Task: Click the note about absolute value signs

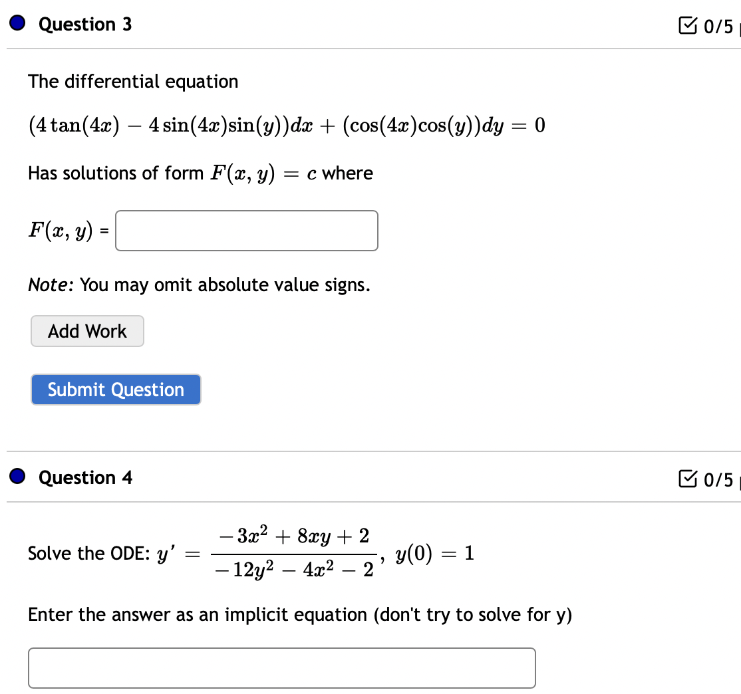Action: 199,285
